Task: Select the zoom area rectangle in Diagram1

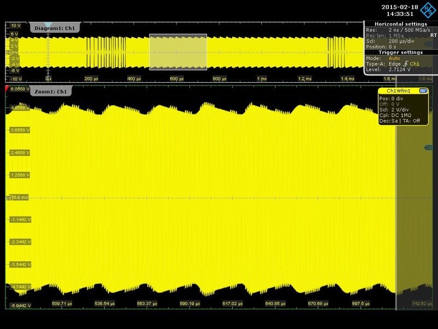Action: pos(178,52)
